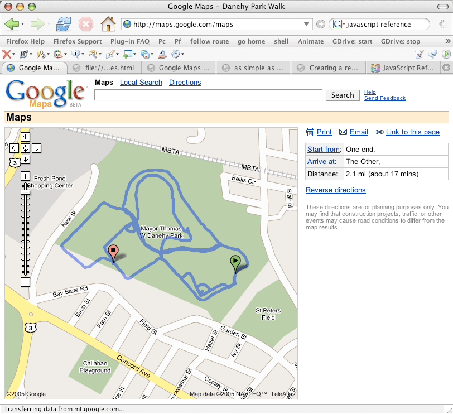
Task: Click the red X Disable icon in developer toolbar
Action: coord(6,54)
